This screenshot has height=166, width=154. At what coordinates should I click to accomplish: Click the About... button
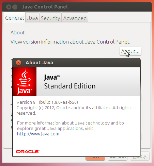[x=130, y=51]
